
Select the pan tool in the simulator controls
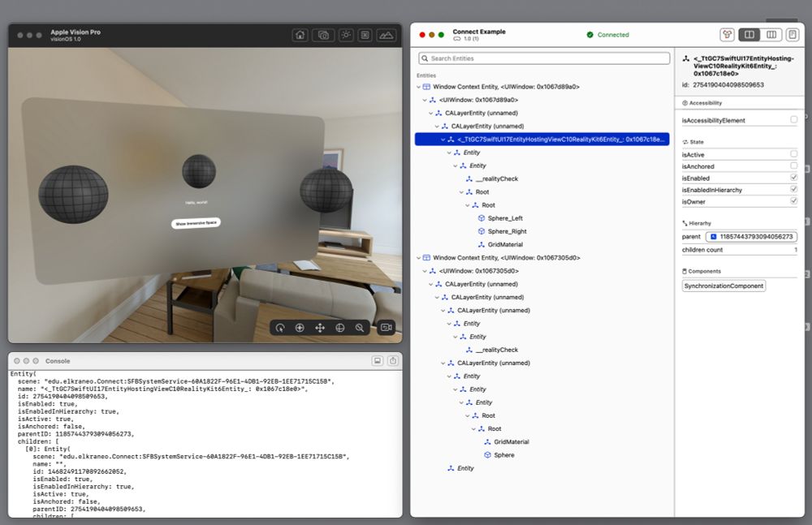coord(320,327)
